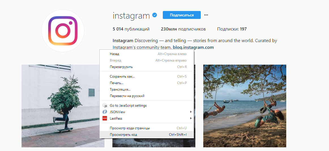329x151 pixels.
Task: Expand the LastPass submenu arrow
Action: (191, 118)
